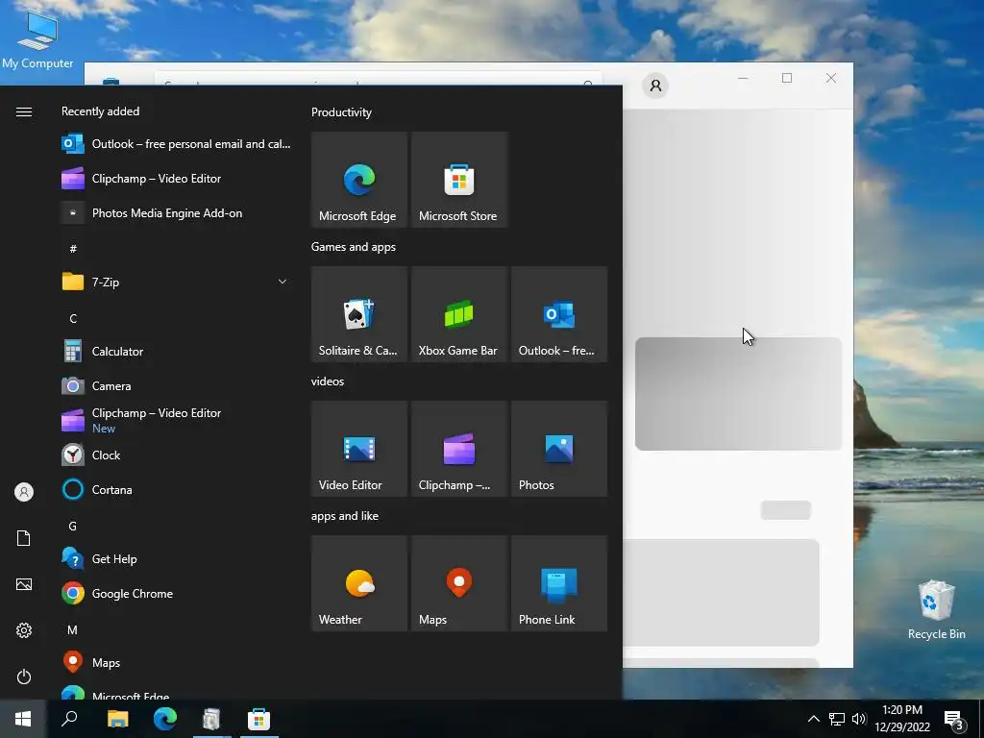Open the Video Editor tile
The image size is (984, 738).
[x=359, y=449]
